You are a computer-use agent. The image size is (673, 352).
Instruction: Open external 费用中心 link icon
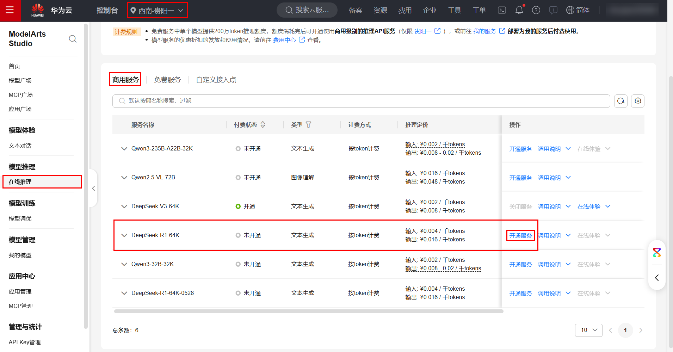[302, 40]
